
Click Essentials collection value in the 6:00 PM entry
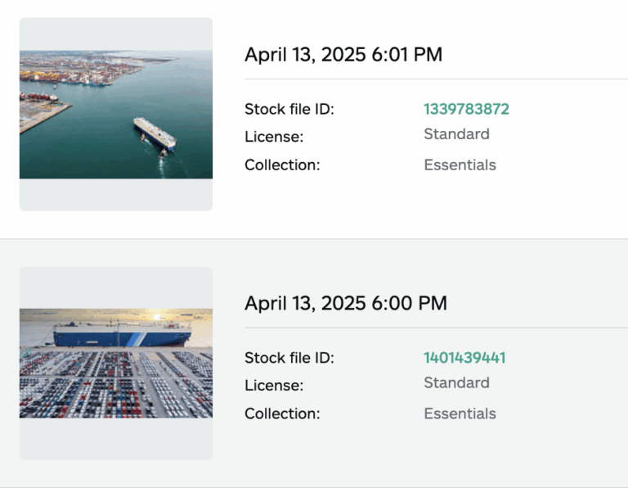(460, 414)
